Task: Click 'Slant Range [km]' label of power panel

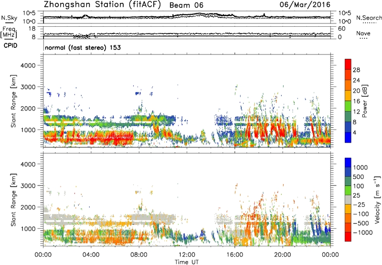Action: pos(13,101)
